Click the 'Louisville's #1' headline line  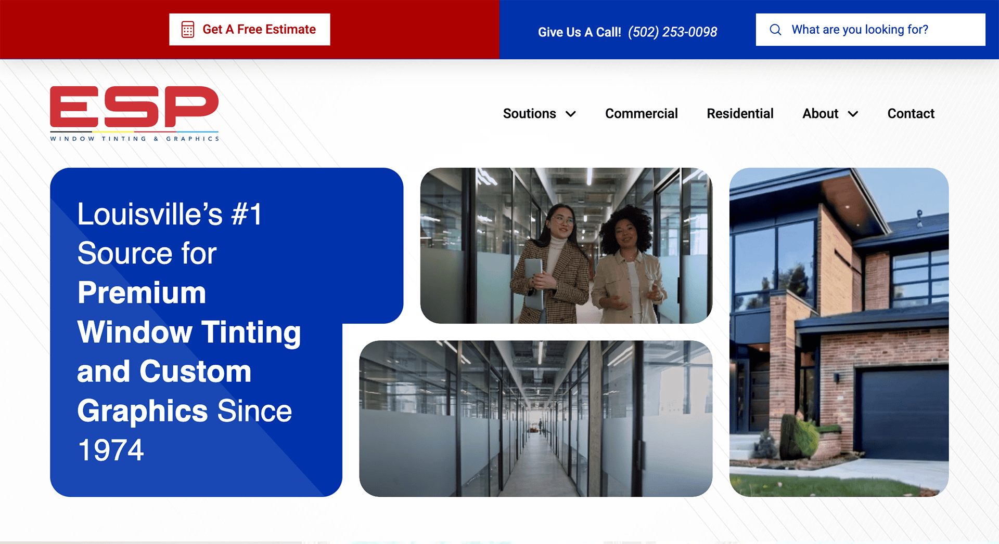pos(170,214)
